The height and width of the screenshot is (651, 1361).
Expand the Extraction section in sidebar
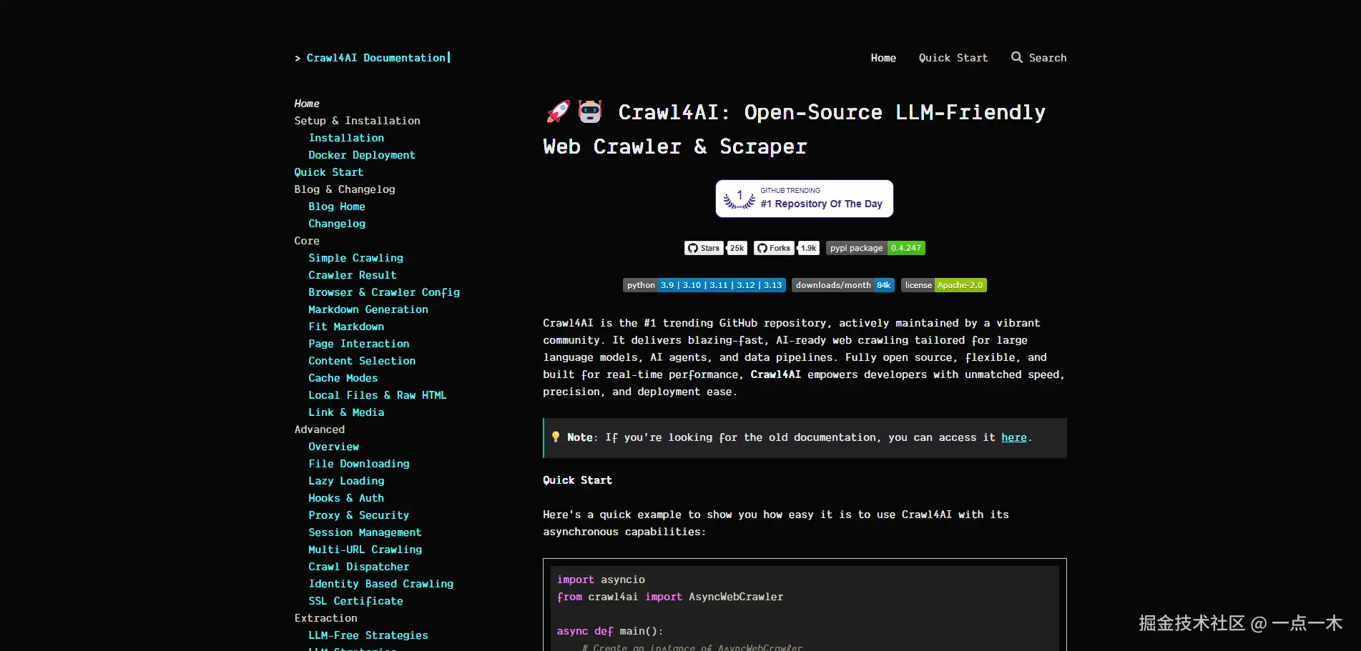pyautogui.click(x=325, y=617)
